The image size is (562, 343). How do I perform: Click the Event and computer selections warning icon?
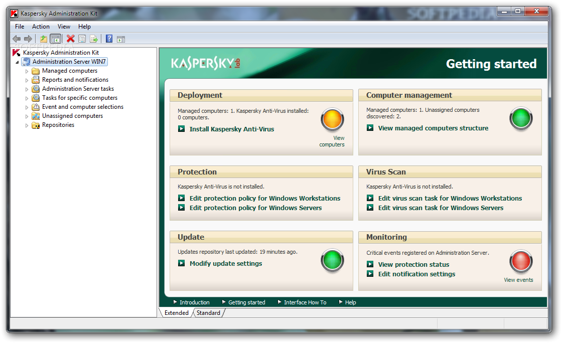[x=36, y=107]
